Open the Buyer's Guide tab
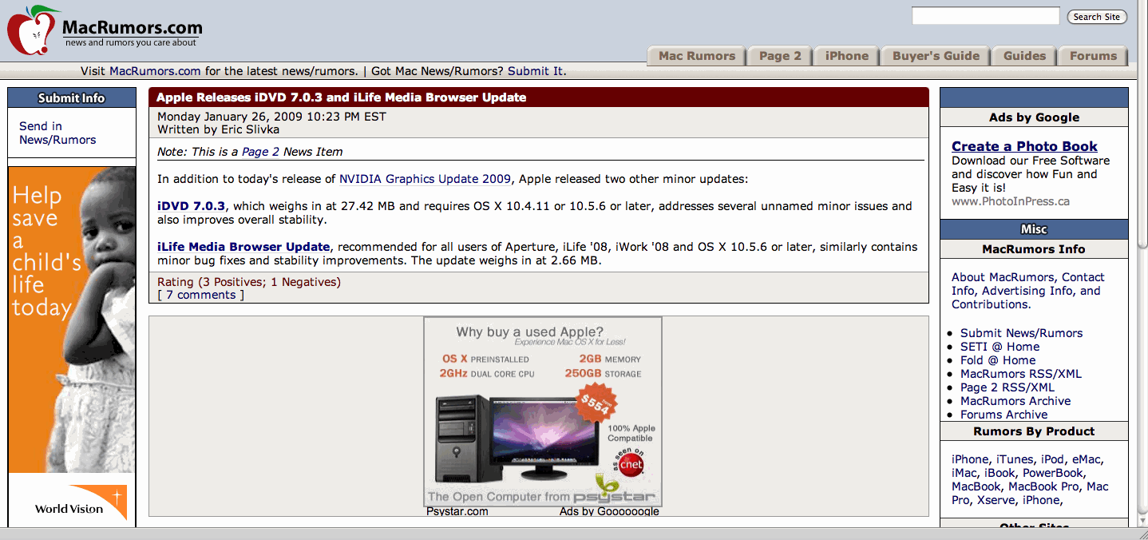Viewport: 1148px width, 540px height. pyautogui.click(x=936, y=56)
